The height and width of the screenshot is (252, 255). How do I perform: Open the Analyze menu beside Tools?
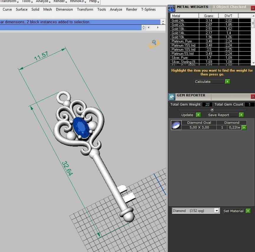click(116, 9)
